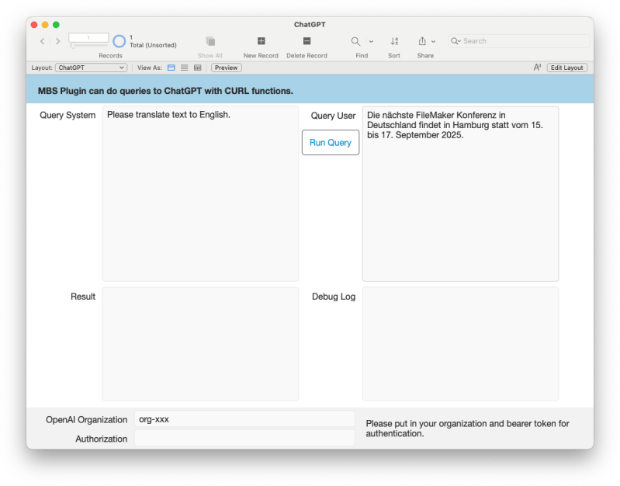Click the record number field

pyautogui.click(x=88, y=37)
